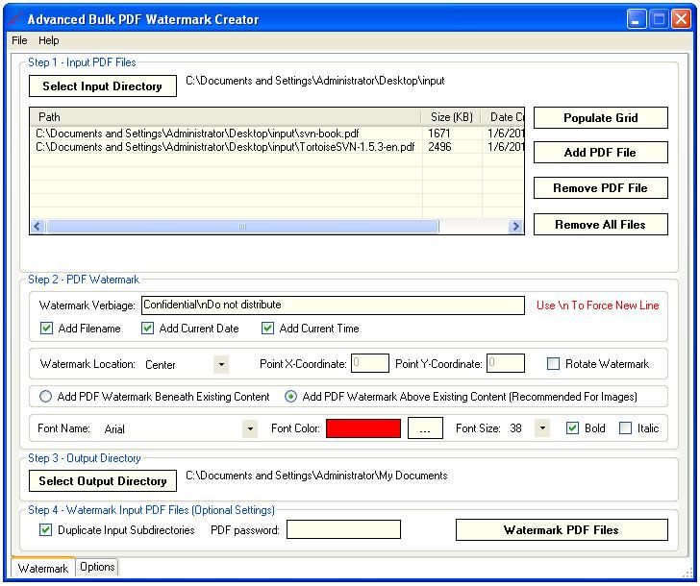Click the scrollbar right arrow in file grid

515,227
